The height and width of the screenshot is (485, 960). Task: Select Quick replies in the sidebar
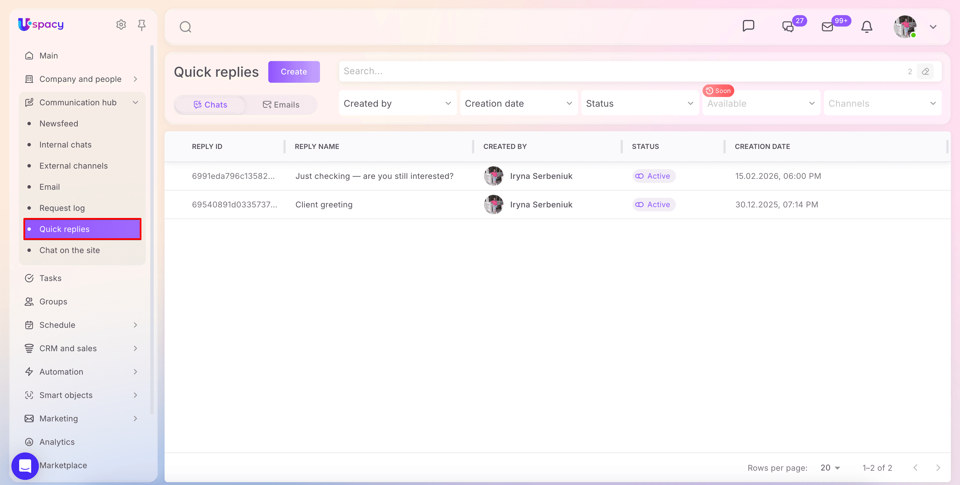click(82, 229)
